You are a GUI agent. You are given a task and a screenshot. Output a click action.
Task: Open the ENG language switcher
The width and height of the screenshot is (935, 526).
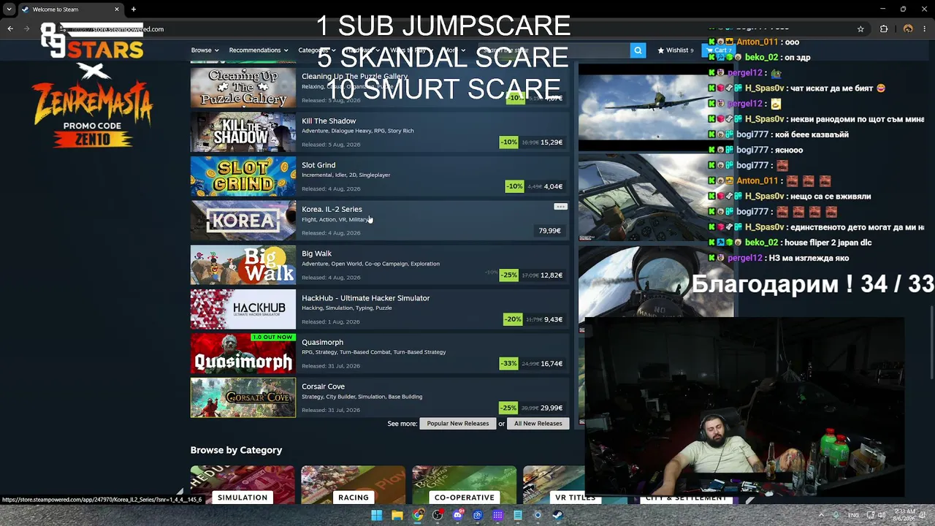(x=853, y=515)
